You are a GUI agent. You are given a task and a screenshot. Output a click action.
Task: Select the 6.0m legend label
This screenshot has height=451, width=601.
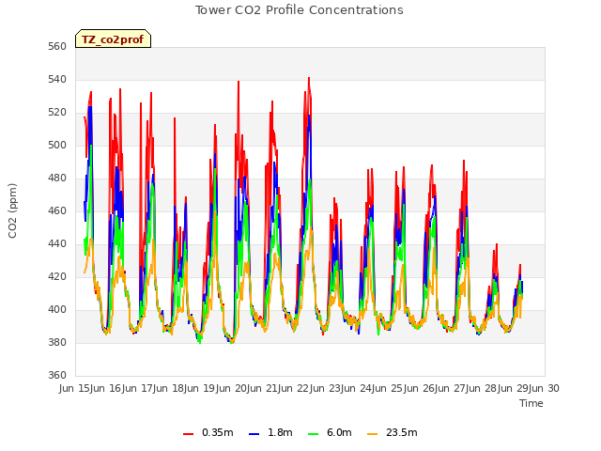(339, 432)
